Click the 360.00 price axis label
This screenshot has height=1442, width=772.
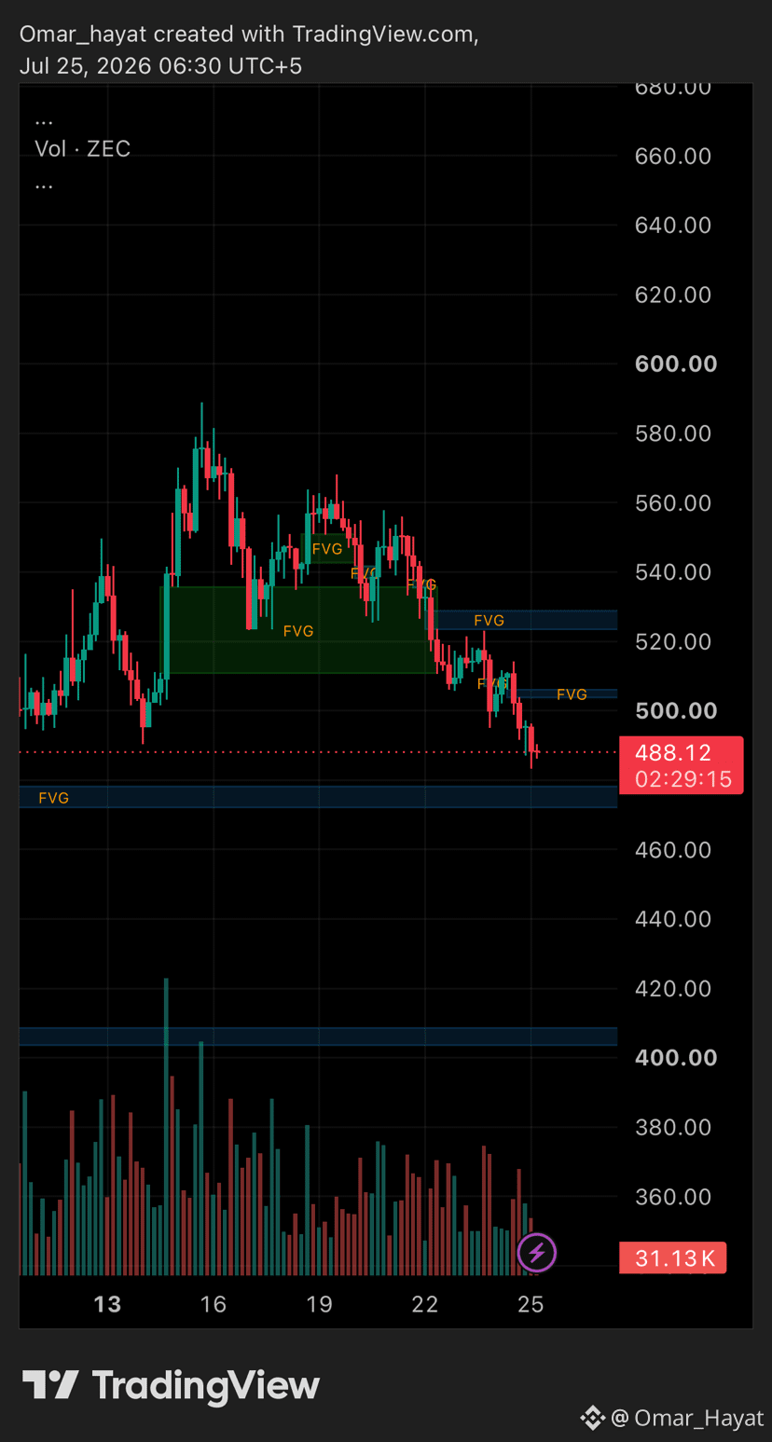pyautogui.click(x=673, y=1196)
